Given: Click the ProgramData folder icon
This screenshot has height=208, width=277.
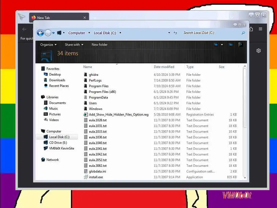Looking at the screenshot, I should click(85, 97).
